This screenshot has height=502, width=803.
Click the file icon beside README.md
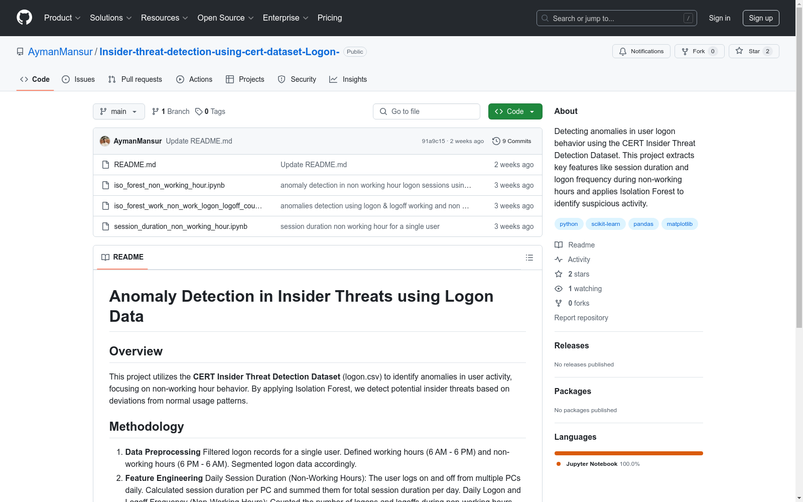105,165
